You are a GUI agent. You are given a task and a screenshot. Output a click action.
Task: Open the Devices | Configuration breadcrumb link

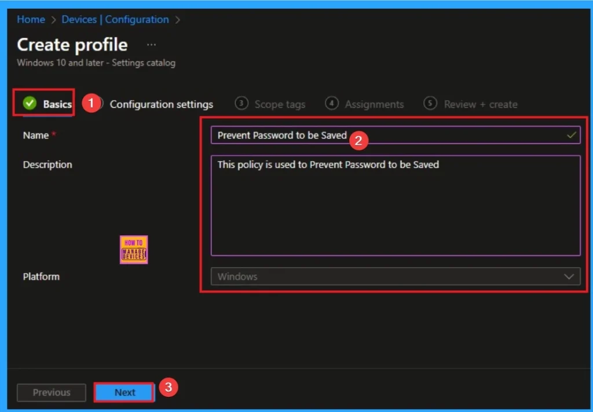click(115, 19)
